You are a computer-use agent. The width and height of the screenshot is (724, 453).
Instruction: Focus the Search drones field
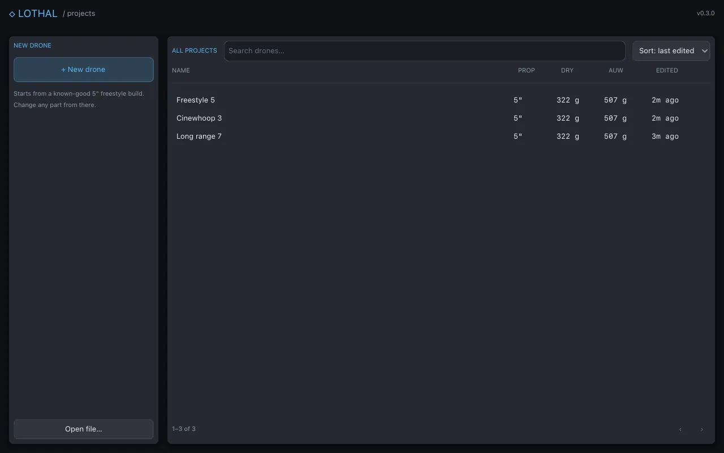pyautogui.click(x=425, y=51)
